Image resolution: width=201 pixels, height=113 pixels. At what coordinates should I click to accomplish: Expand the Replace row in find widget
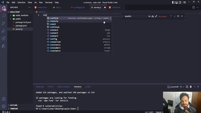pos(123,16)
